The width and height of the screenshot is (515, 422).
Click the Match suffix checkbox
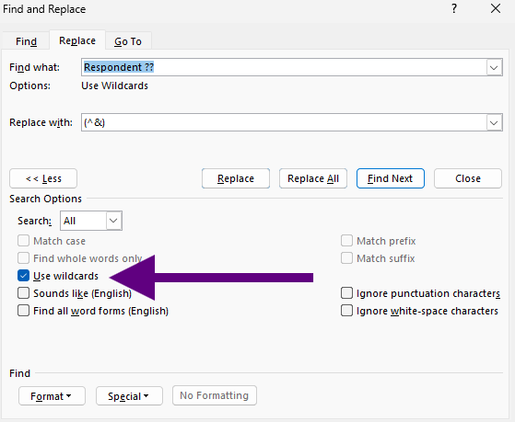pyautogui.click(x=346, y=258)
